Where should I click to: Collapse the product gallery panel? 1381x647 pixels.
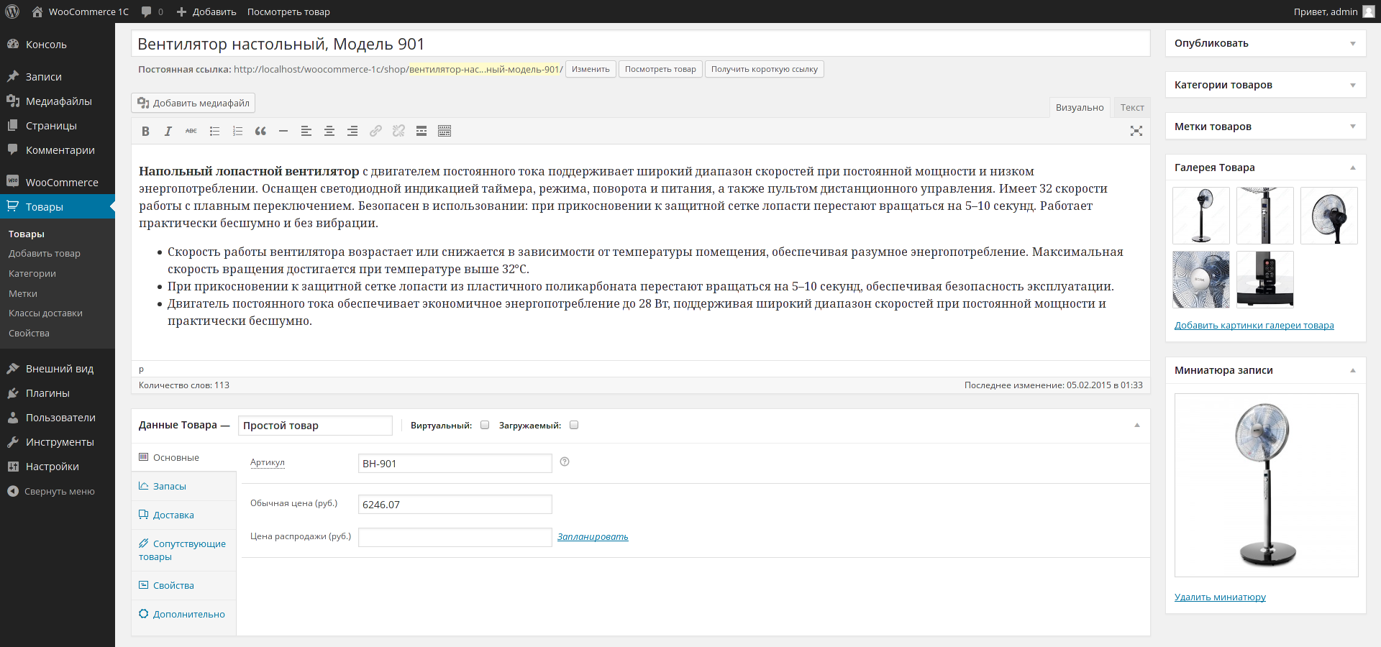(1352, 168)
